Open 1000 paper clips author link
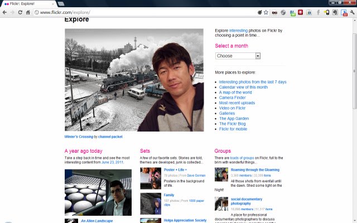 [x=184, y=203]
